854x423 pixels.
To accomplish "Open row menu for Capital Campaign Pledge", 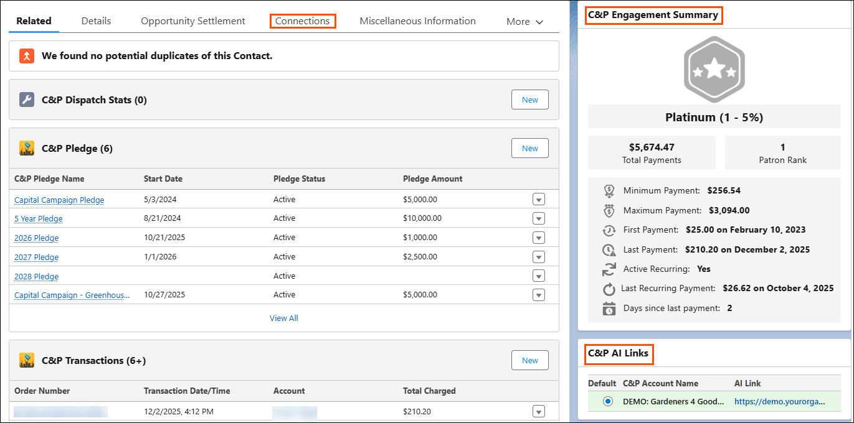I will point(539,200).
